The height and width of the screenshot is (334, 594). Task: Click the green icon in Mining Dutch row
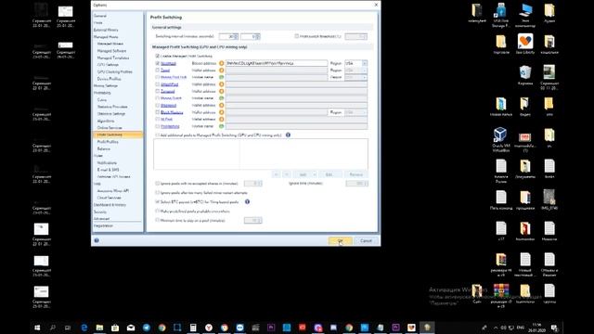click(222, 98)
